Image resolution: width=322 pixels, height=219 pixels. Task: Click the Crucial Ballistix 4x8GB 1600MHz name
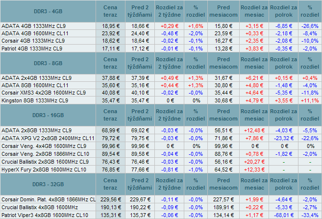(x=40, y=207)
